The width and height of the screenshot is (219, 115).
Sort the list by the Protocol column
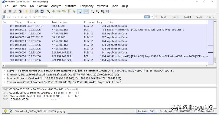pyautogui.click(x=89, y=22)
